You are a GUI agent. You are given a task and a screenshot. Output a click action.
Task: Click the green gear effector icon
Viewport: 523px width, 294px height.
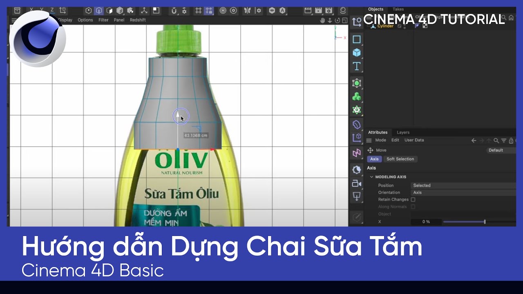coord(357,110)
